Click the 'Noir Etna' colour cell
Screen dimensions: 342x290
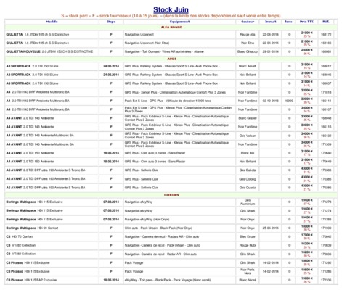(248, 43)
